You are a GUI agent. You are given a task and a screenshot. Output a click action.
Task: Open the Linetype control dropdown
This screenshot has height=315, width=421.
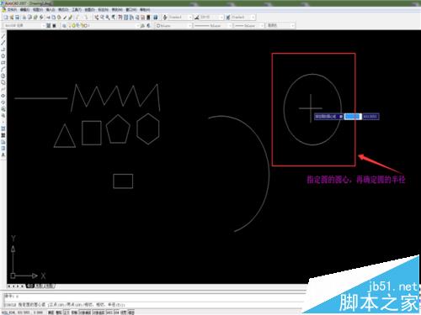tap(213, 25)
